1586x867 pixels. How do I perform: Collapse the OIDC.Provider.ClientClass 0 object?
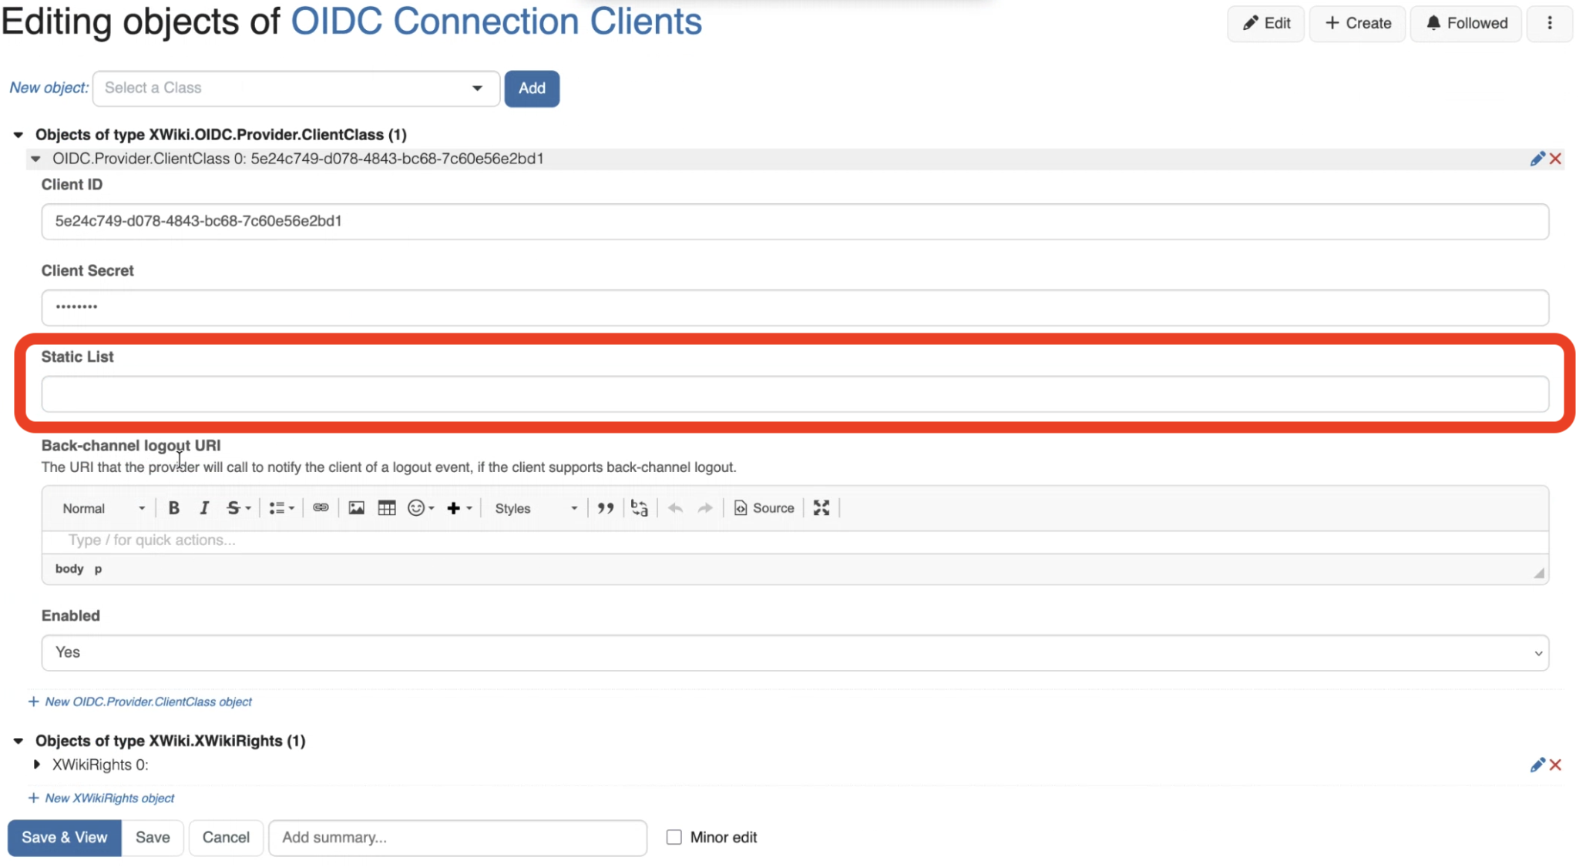35,159
